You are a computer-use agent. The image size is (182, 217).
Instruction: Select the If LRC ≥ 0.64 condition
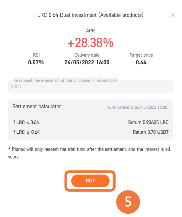coord(26,132)
